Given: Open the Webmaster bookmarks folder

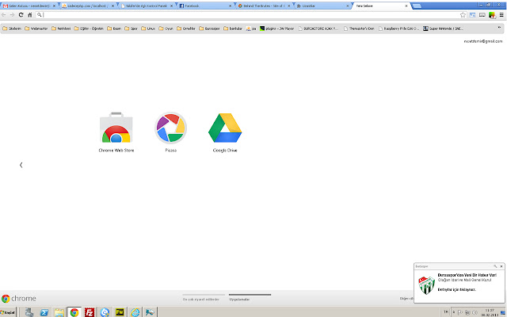Looking at the screenshot, I should (x=36, y=29).
